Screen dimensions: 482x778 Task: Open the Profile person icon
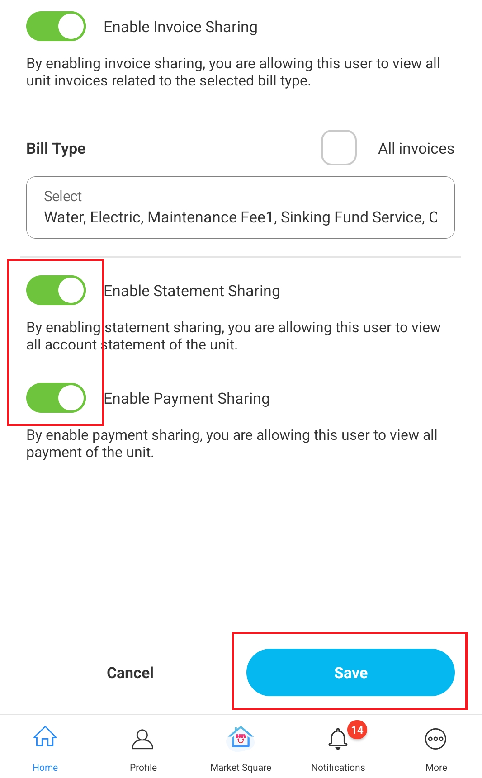[x=143, y=739]
